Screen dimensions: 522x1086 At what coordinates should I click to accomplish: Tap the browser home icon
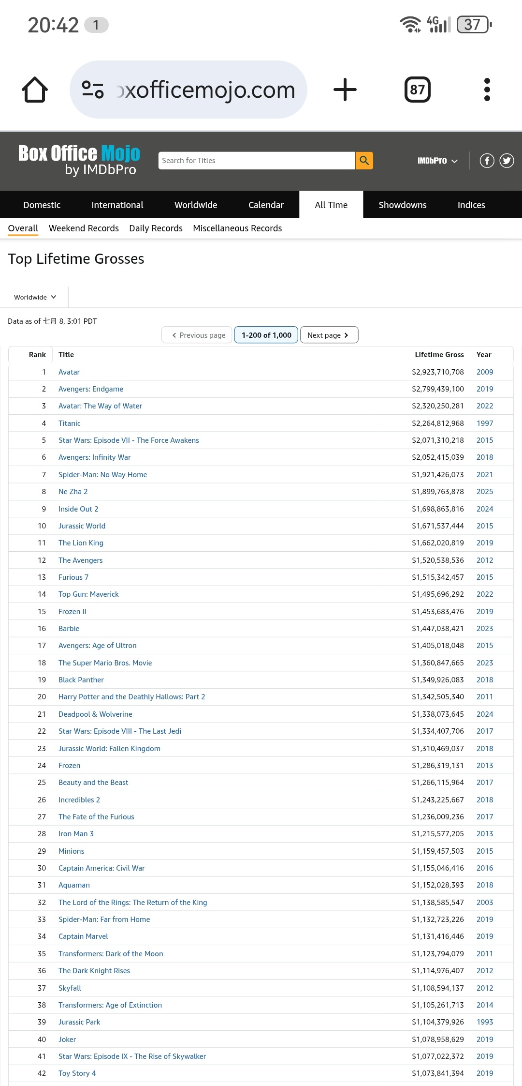pyautogui.click(x=35, y=90)
